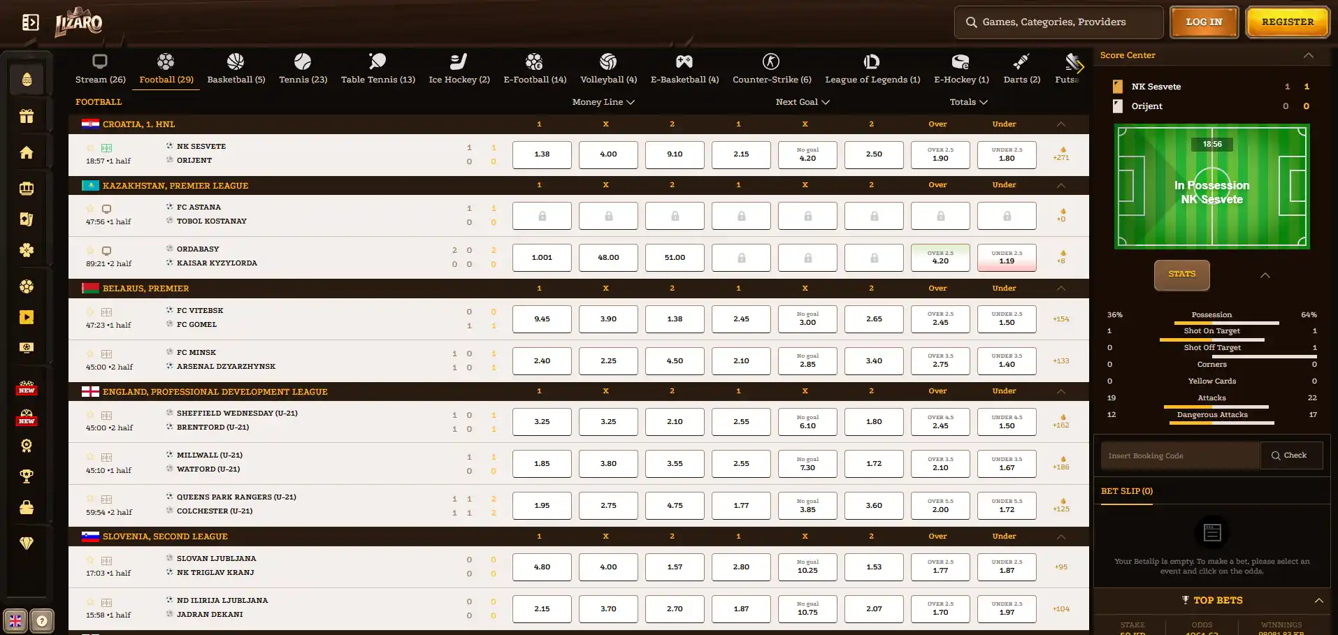
Task: Switch to the Table Tennis (13) tab
Action: pyautogui.click(x=378, y=70)
